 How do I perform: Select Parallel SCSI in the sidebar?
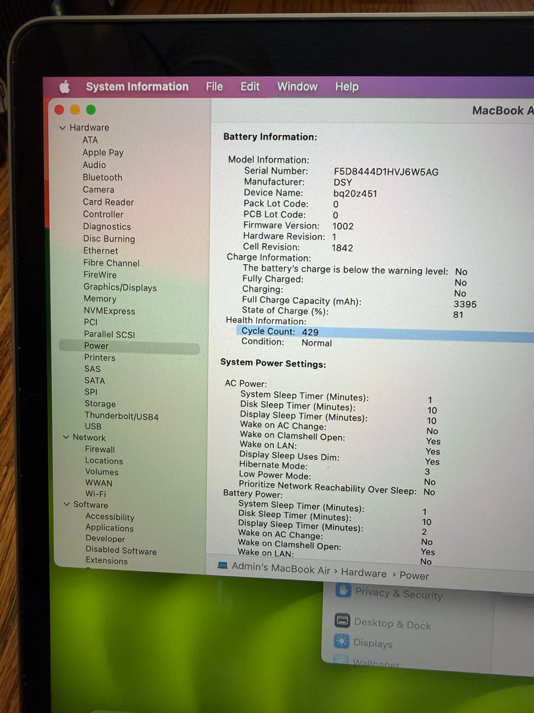pos(109,334)
